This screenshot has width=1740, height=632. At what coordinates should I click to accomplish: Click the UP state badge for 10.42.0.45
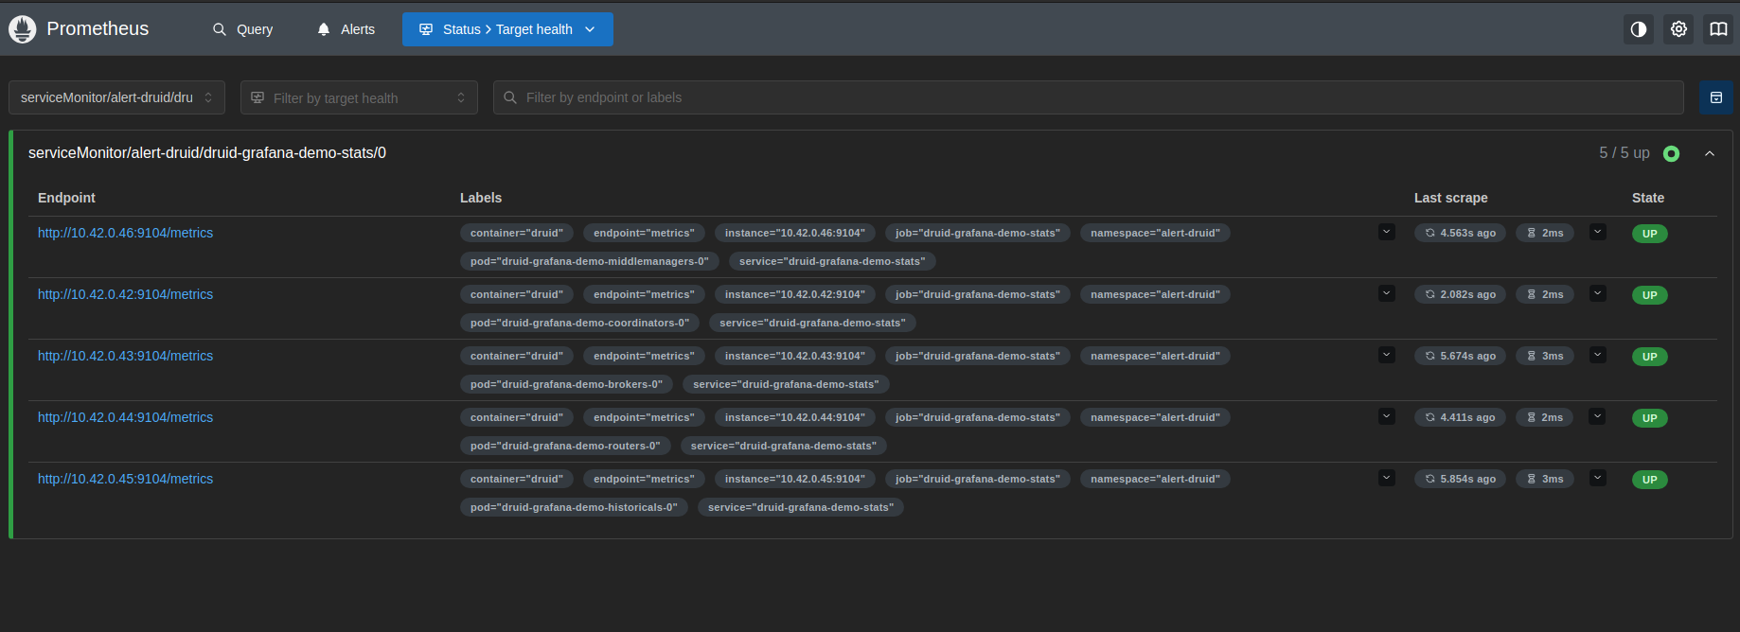pos(1650,480)
